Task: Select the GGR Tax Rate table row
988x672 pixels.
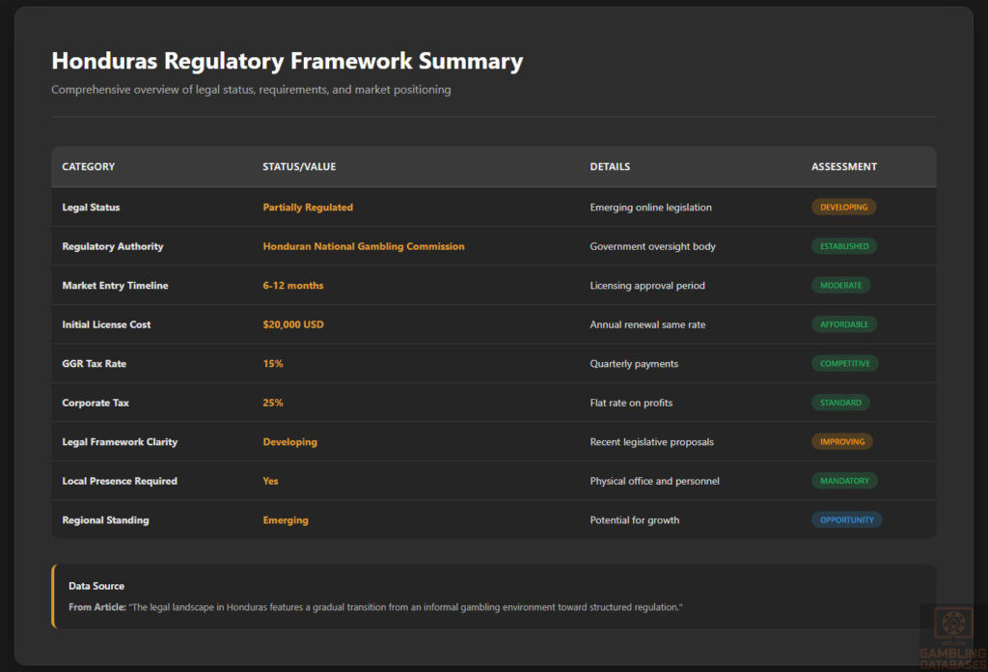Action: pos(494,363)
